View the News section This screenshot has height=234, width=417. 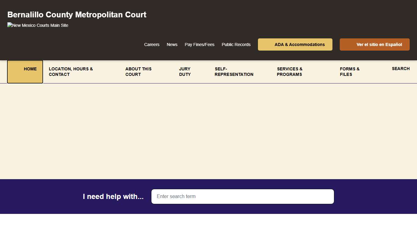click(x=172, y=44)
